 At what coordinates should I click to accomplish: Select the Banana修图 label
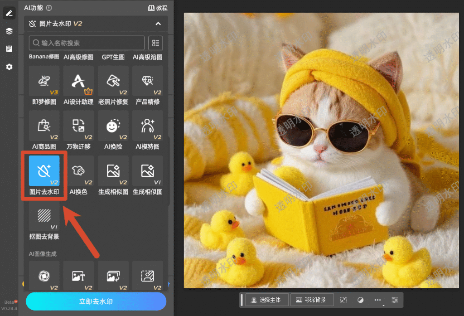coord(44,57)
